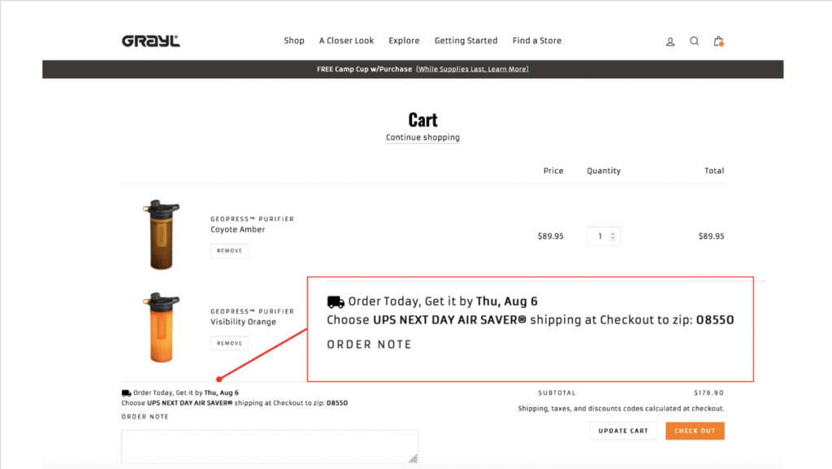
Task: Open Find a Store page
Action: pyautogui.click(x=537, y=41)
